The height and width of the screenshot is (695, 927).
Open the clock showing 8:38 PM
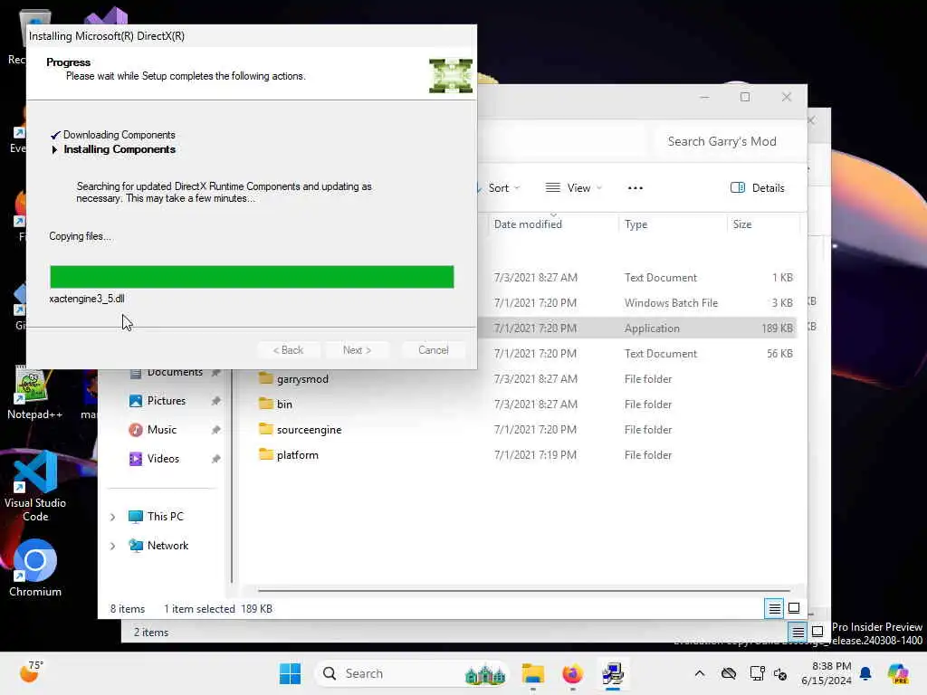coord(827,673)
